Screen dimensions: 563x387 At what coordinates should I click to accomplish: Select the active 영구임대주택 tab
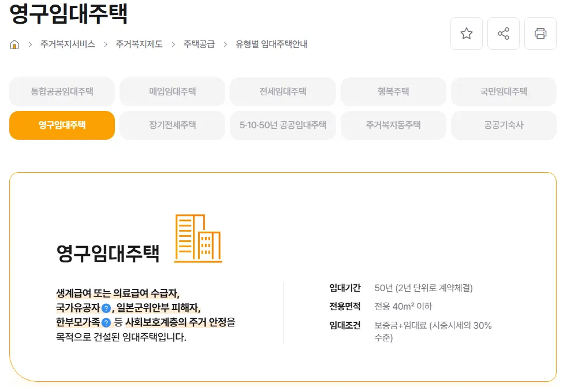tap(62, 125)
